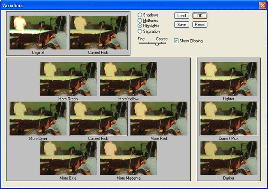Apply the More Magenta variation thumbnail
This screenshot has height=189, width=268.
click(129, 158)
